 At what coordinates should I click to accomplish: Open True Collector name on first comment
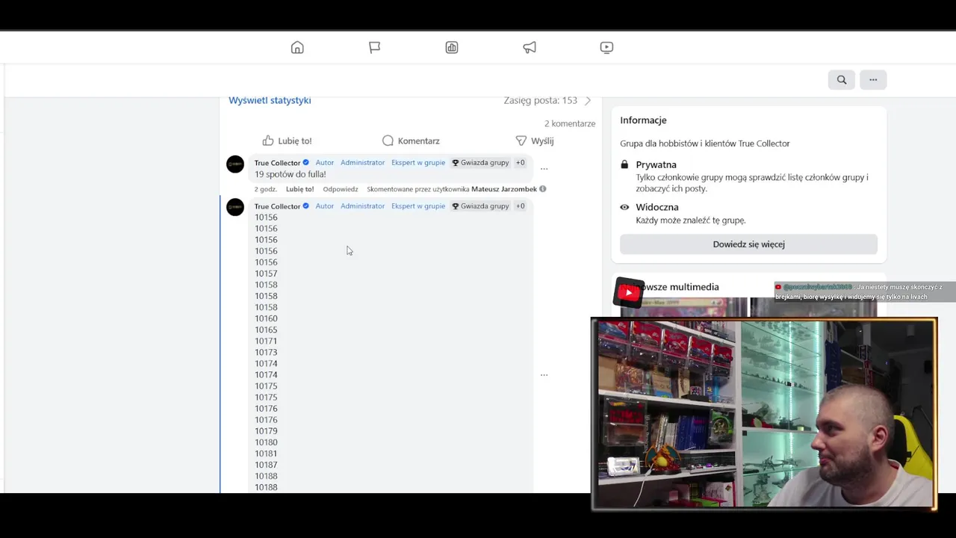tap(277, 163)
